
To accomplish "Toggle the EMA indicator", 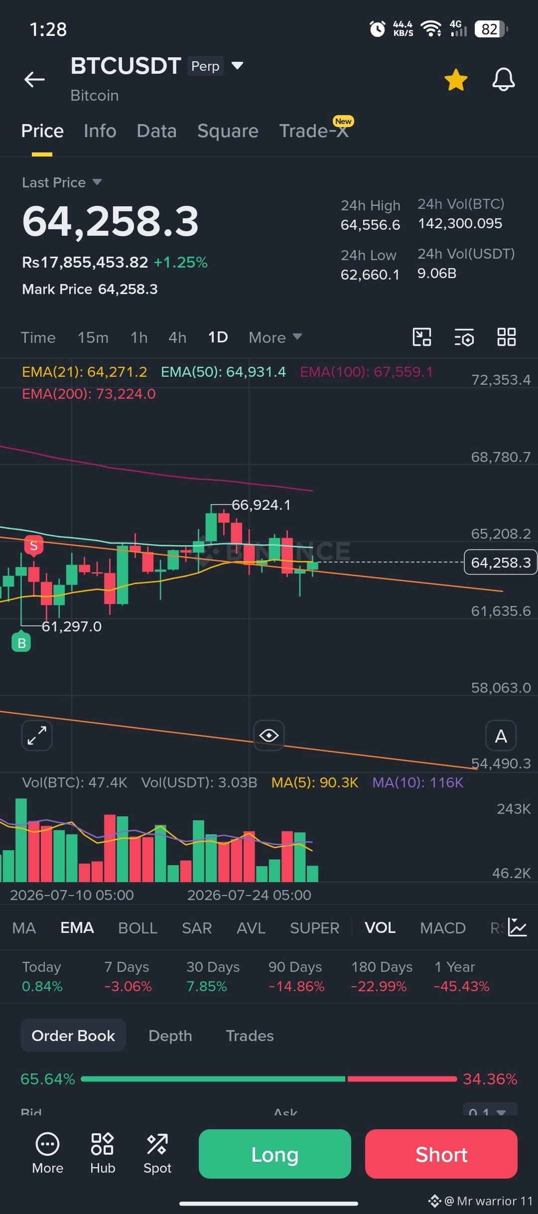I will (77, 928).
